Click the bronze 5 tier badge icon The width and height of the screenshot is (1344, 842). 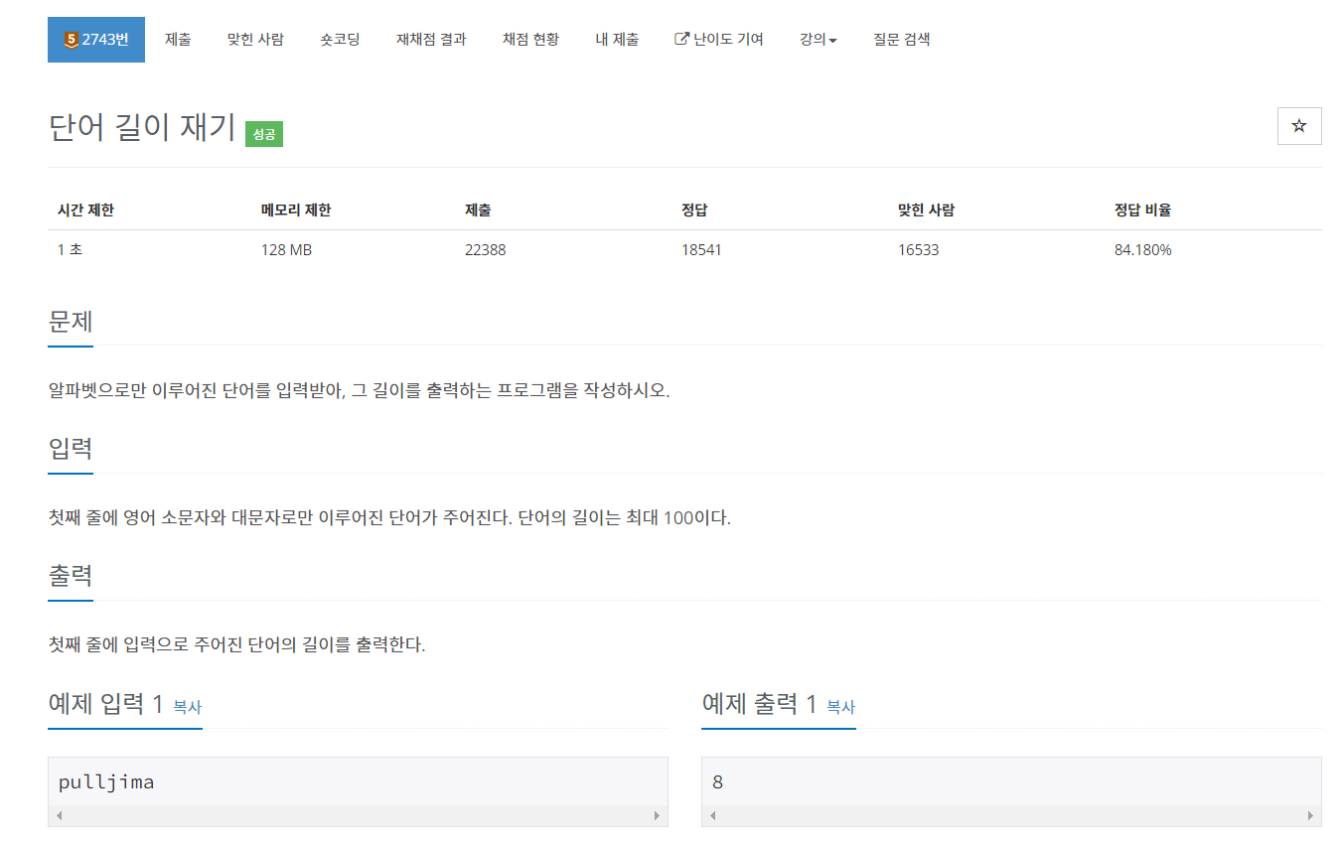click(71, 40)
